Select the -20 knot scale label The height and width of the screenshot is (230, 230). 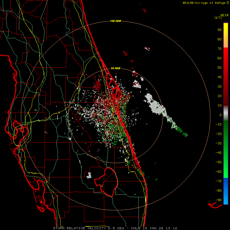point(218,134)
